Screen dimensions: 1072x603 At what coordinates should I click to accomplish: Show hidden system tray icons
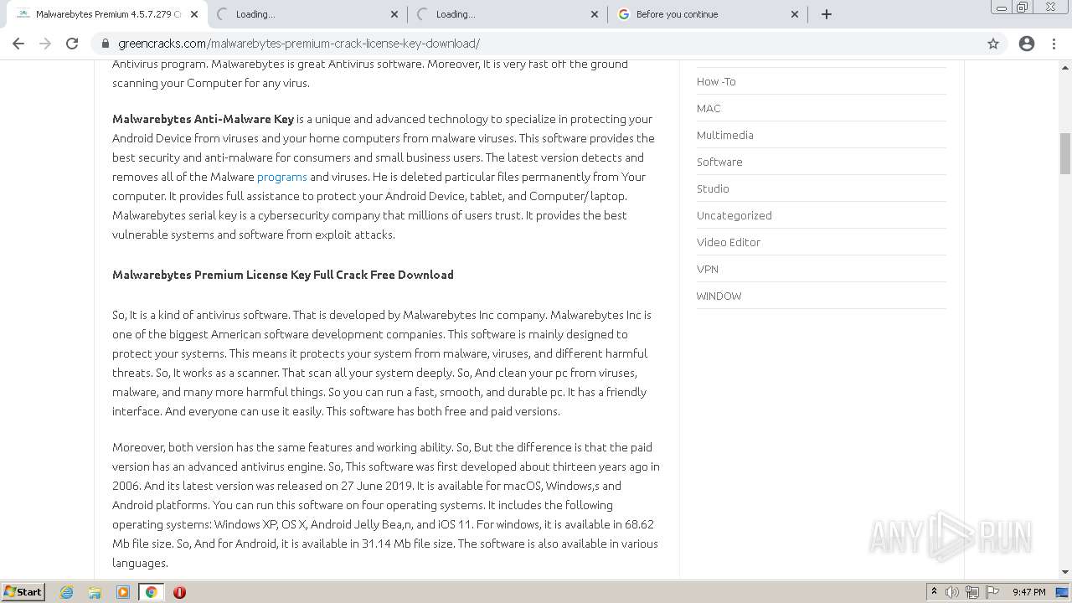pyautogui.click(x=934, y=592)
